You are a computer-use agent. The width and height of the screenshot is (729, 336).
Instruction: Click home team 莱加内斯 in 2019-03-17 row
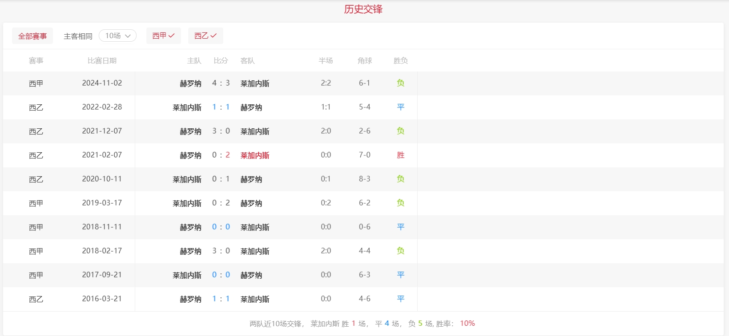187,203
